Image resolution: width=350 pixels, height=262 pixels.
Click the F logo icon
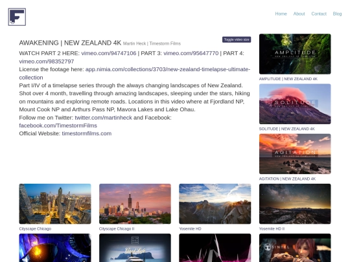point(17,17)
